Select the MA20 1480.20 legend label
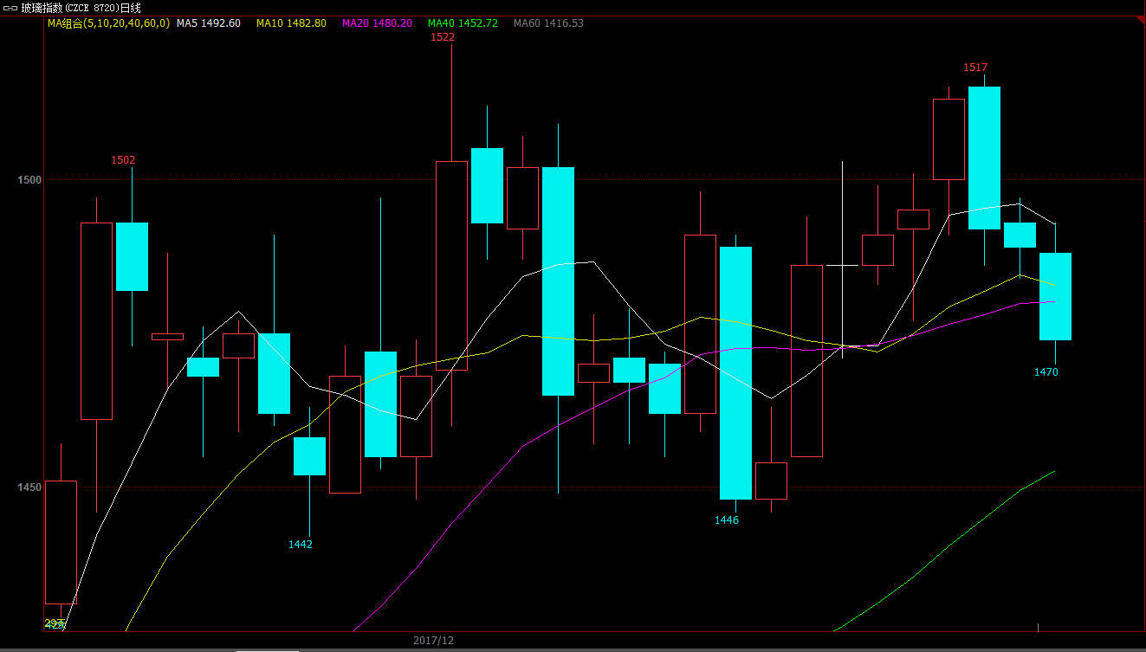This screenshot has height=652, width=1146. (377, 23)
